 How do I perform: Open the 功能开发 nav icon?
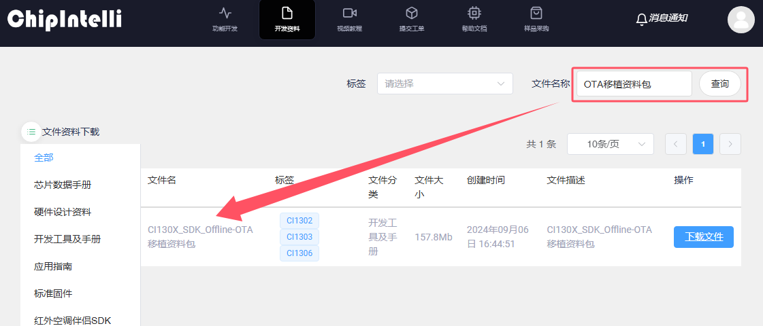click(x=225, y=14)
